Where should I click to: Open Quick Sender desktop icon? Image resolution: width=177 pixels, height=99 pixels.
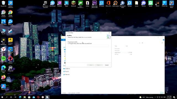116,4
